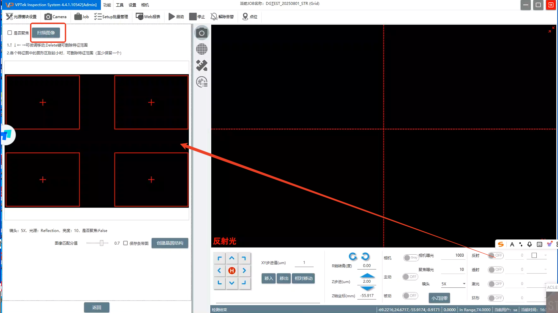Open the Camera toolbar button
The height and width of the screenshot is (313, 558).
56,17
